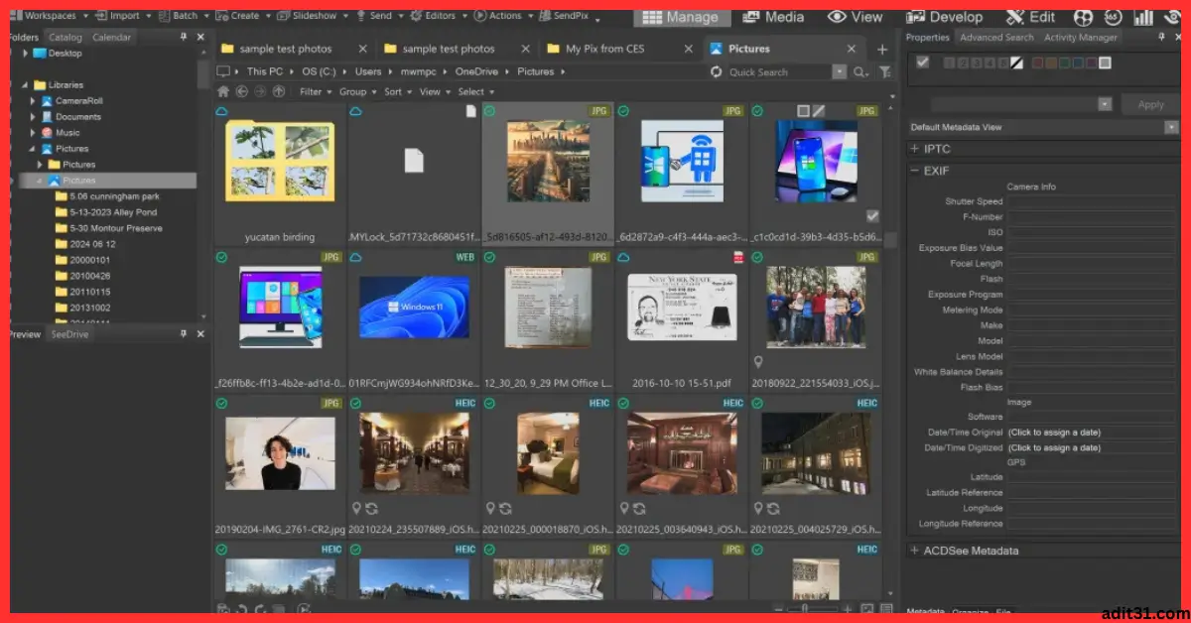Click the Apply button
The width and height of the screenshot is (1191, 623).
click(1150, 104)
